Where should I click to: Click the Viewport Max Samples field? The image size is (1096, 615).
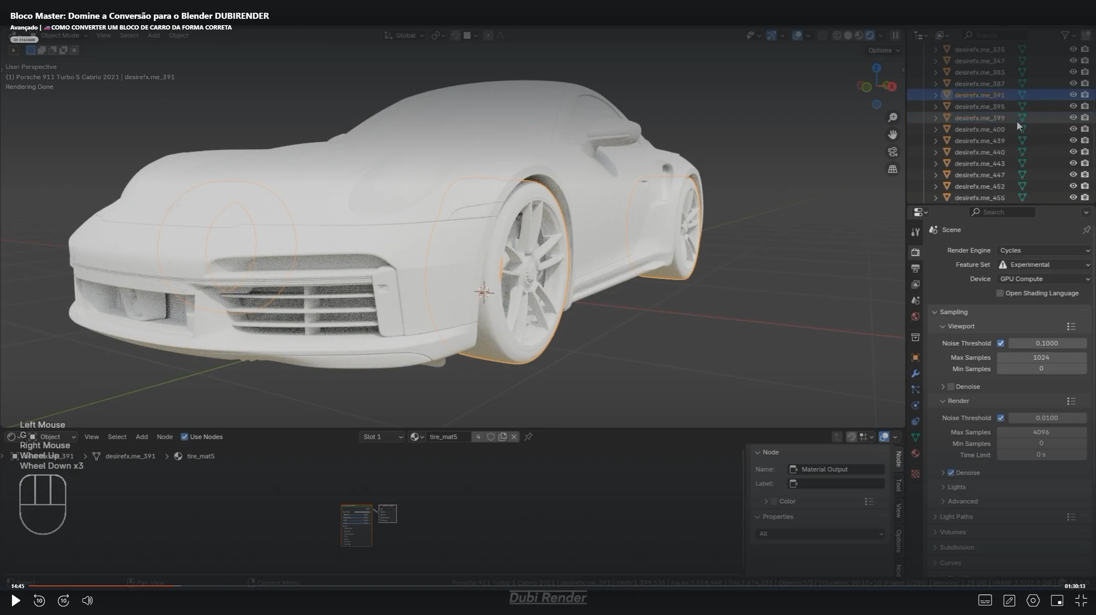coord(1041,358)
